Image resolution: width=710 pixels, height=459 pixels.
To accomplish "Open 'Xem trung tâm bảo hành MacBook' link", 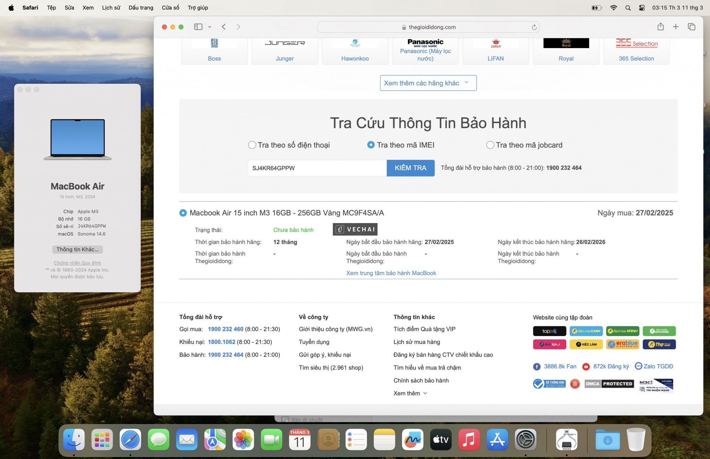I will pos(391,273).
